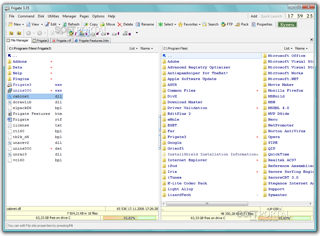This screenshot has height=236, width=320.
Task: Expand the New dropdown arrow
Action: 23,25
